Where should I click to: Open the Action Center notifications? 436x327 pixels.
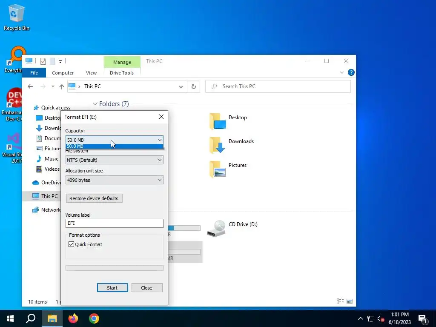pos(423,318)
